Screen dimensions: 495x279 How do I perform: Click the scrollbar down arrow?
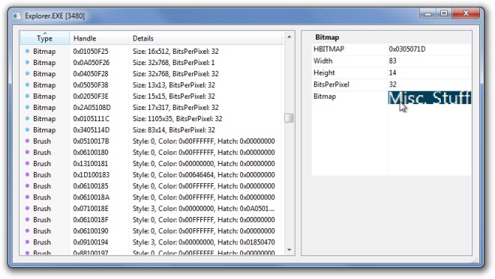tap(289, 250)
